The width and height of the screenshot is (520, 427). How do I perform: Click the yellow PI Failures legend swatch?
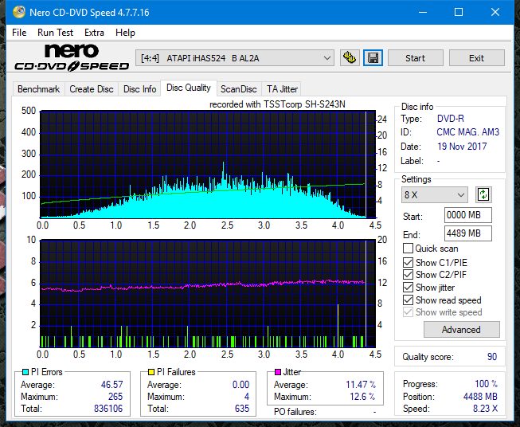(x=151, y=372)
